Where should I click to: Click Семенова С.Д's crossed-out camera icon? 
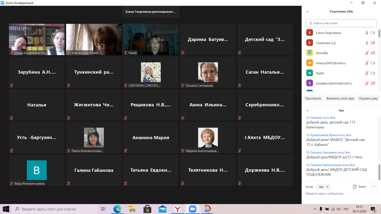tap(373, 43)
